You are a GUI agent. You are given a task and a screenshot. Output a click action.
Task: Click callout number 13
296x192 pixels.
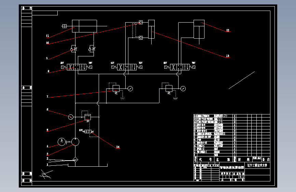228,56
